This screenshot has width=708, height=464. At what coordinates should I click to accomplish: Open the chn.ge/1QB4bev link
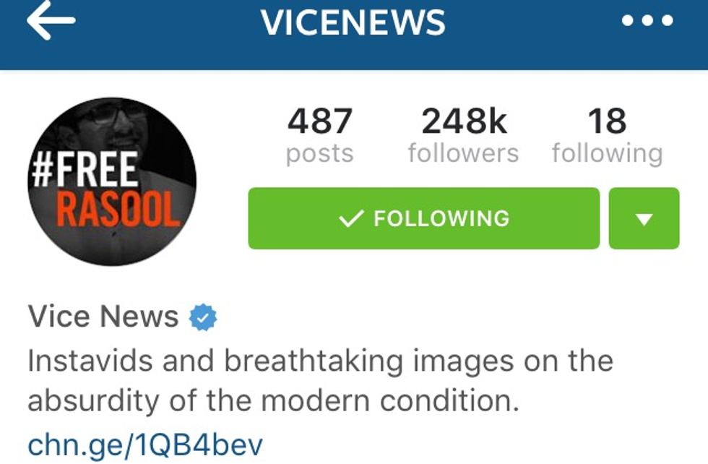point(145,444)
